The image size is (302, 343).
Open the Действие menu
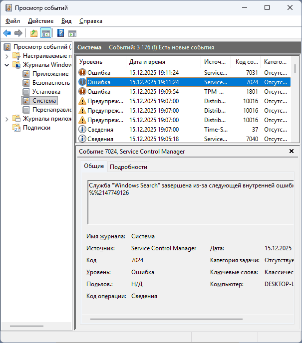(40, 21)
